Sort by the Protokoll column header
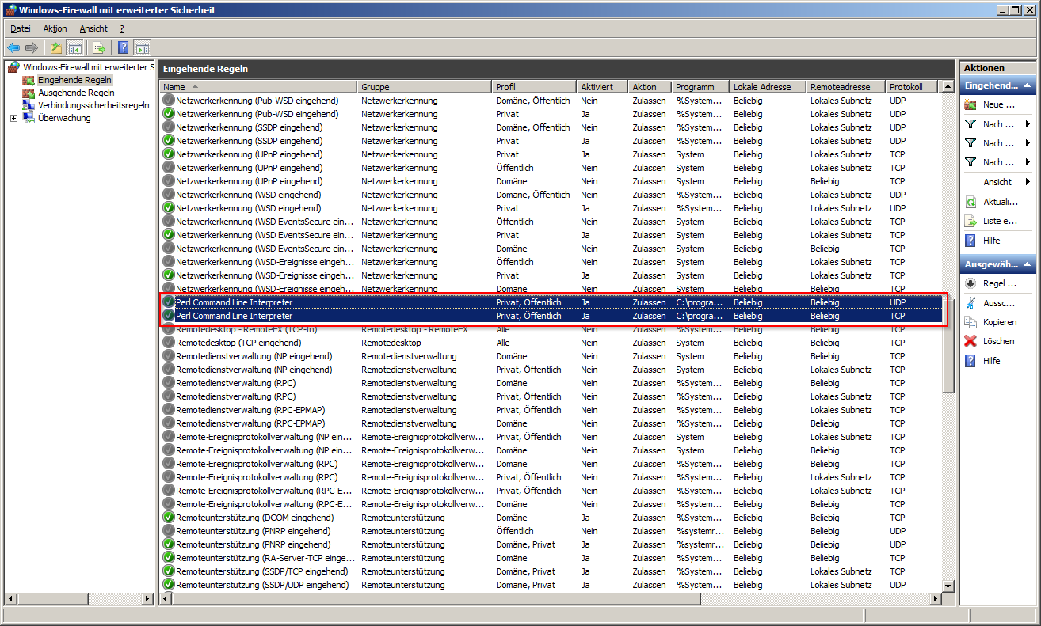 [912, 87]
